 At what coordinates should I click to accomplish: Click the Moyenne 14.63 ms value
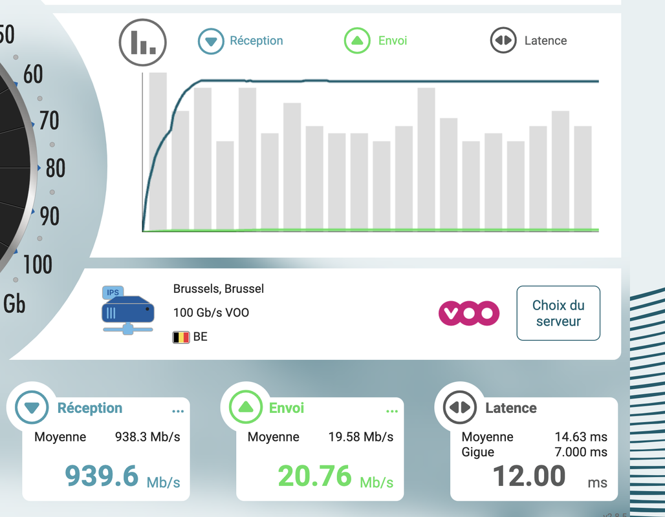(x=581, y=437)
